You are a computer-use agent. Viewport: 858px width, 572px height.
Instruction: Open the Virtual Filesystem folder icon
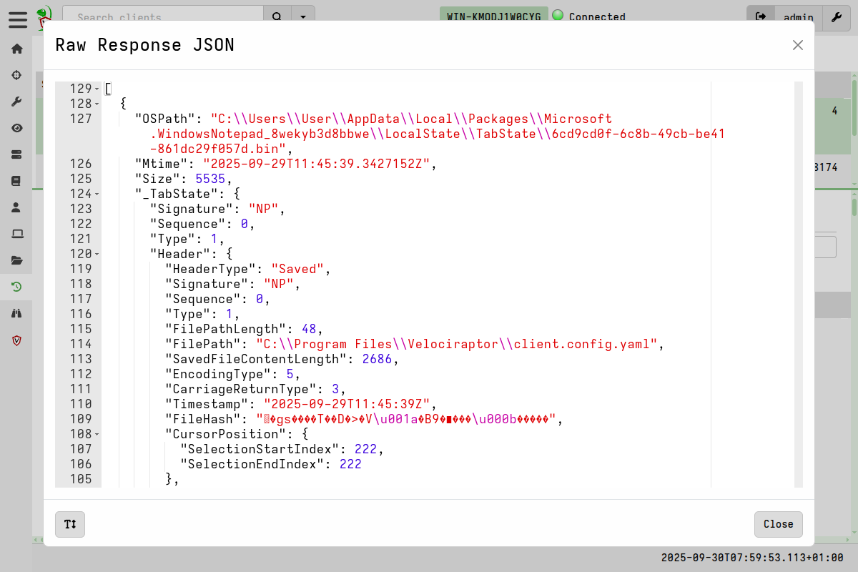(16, 260)
